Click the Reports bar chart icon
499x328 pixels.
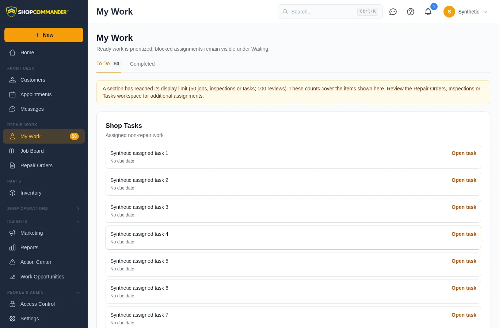(x=12, y=247)
